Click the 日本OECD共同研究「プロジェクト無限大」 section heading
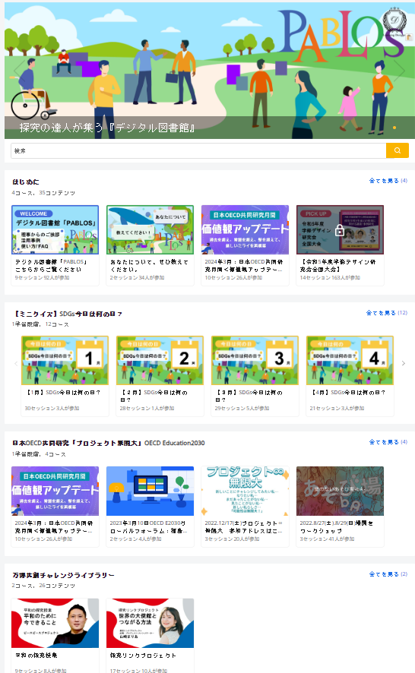 108,443
